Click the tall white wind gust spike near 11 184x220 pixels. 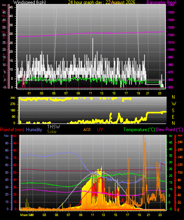(x=93, y=56)
